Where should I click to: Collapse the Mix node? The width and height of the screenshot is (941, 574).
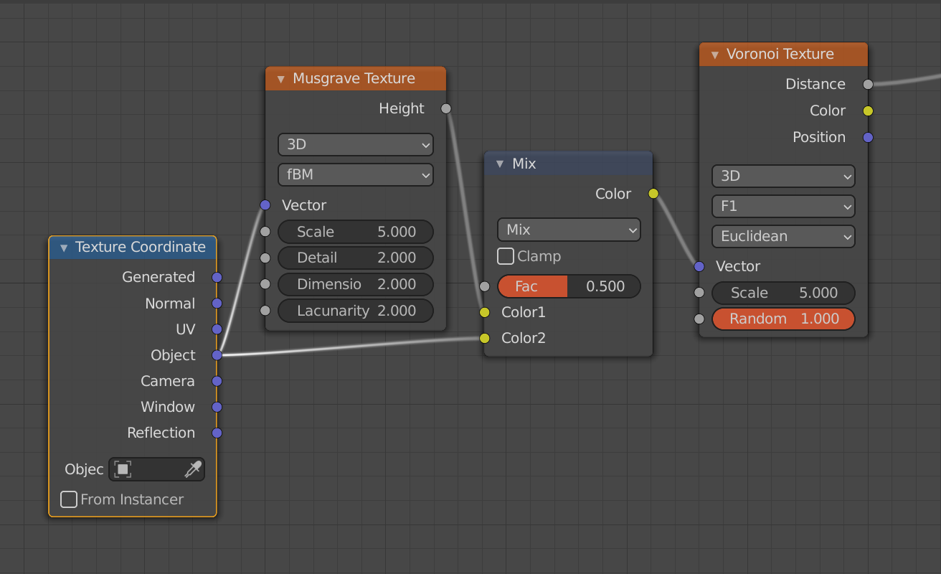[x=500, y=164]
